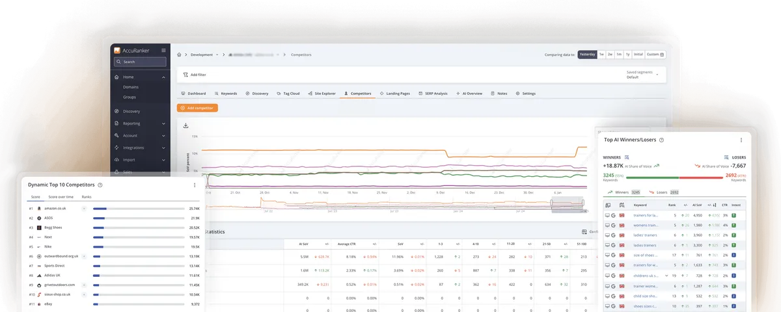Open Top AI Winners/Losers kebab menu
This screenshot has width=781, height=312.
(741, 140)
